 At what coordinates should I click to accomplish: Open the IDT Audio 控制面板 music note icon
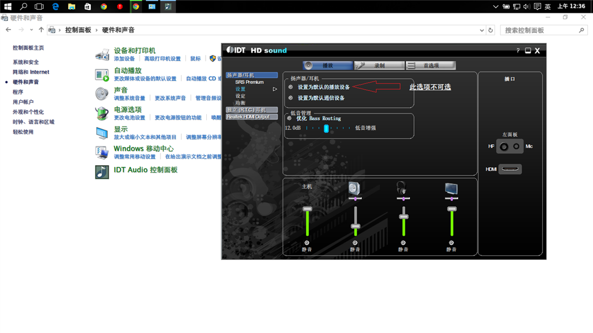pos(102,172)
